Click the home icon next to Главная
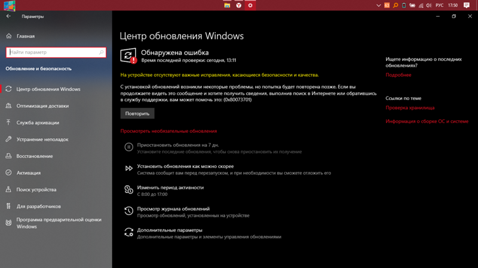Image resolution: width=478 pixels, height=268 pixels. click(x=9, y=36)
